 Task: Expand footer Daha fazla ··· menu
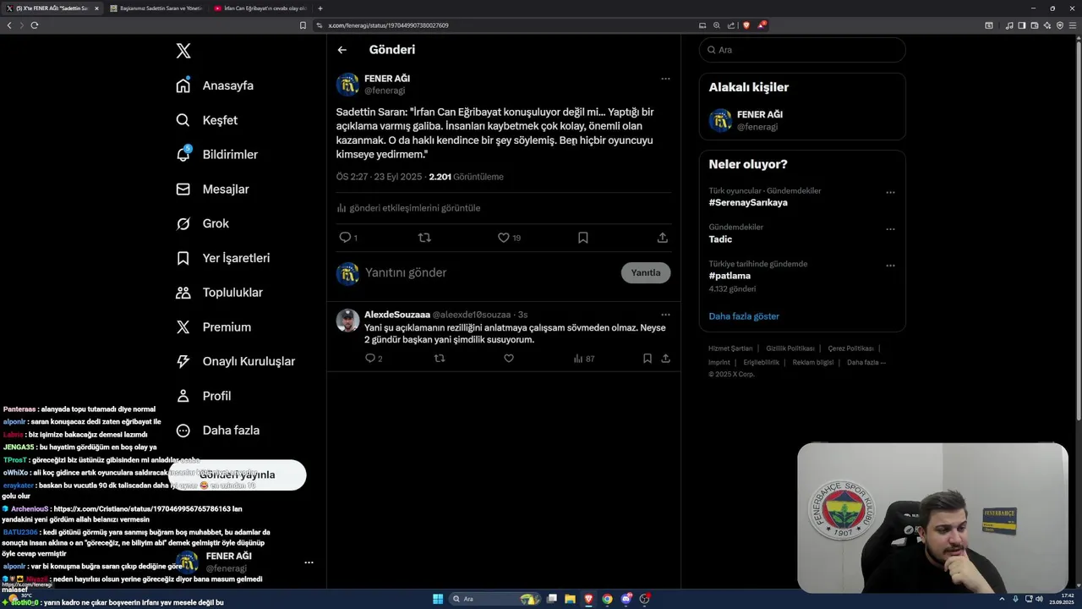[x=866, y=362]
